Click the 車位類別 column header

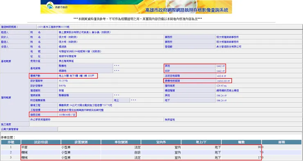click(x=121, y=142)
